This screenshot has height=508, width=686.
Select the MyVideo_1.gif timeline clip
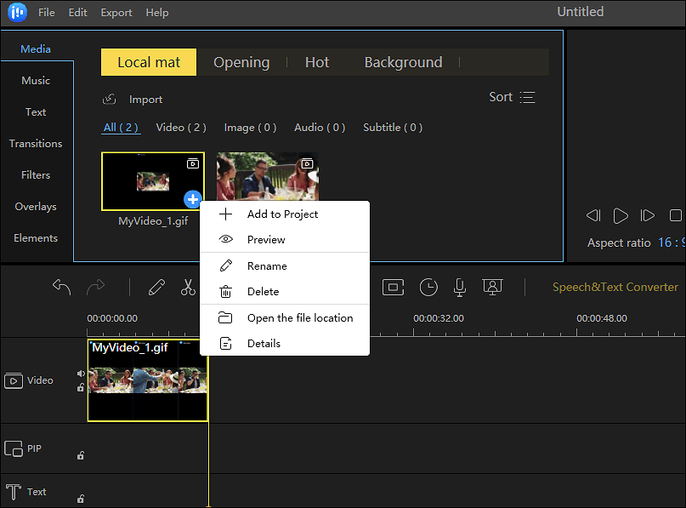(x=148, y=380)
